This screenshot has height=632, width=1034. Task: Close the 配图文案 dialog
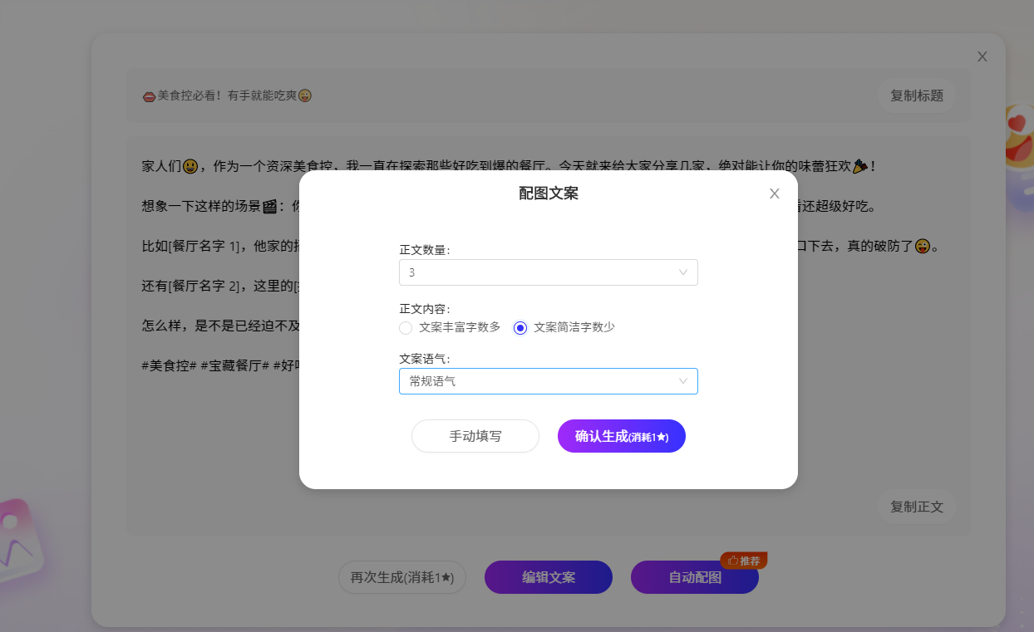click(x=775, y=194)
